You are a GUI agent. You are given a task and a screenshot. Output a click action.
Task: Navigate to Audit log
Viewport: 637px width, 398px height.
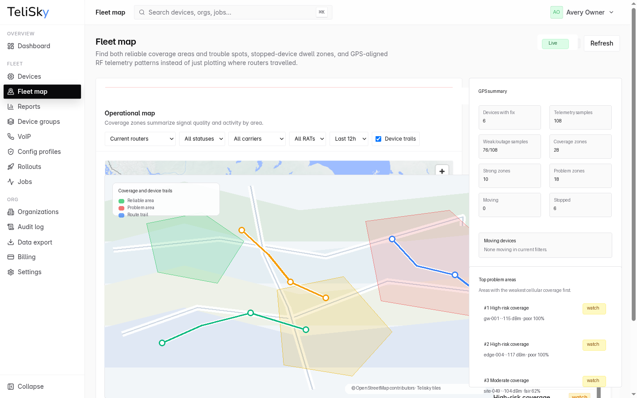pyautogui.click(x=42, y=227)
